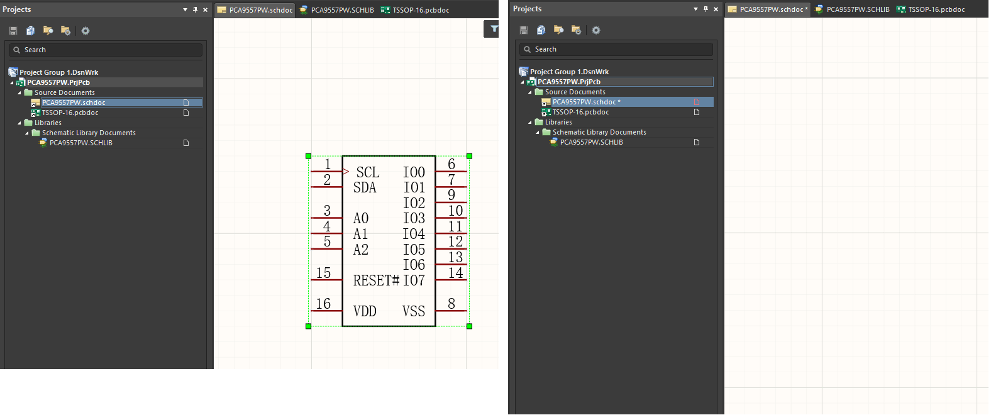Select TSSOP-16.pcbdoc in the left project tree
The image size is (991, 415).
tap(70, 113)
